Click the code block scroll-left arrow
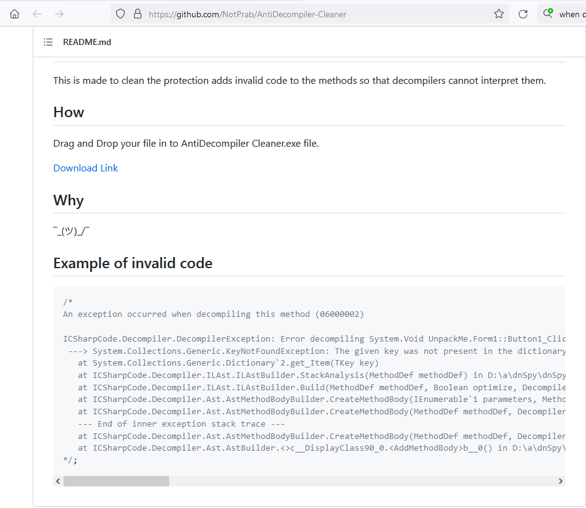 [x=58, y=481]
